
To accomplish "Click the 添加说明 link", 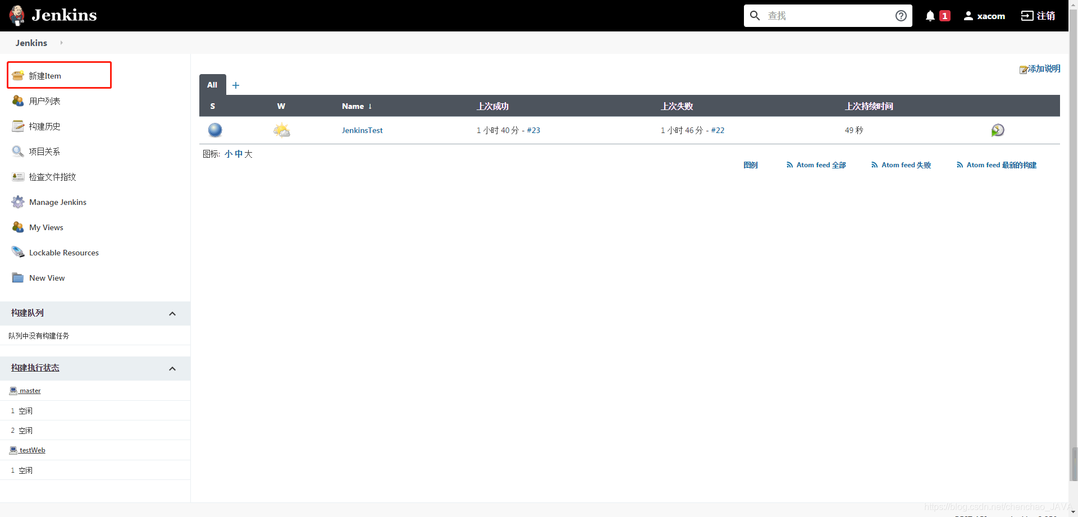I will point(1044,68).
